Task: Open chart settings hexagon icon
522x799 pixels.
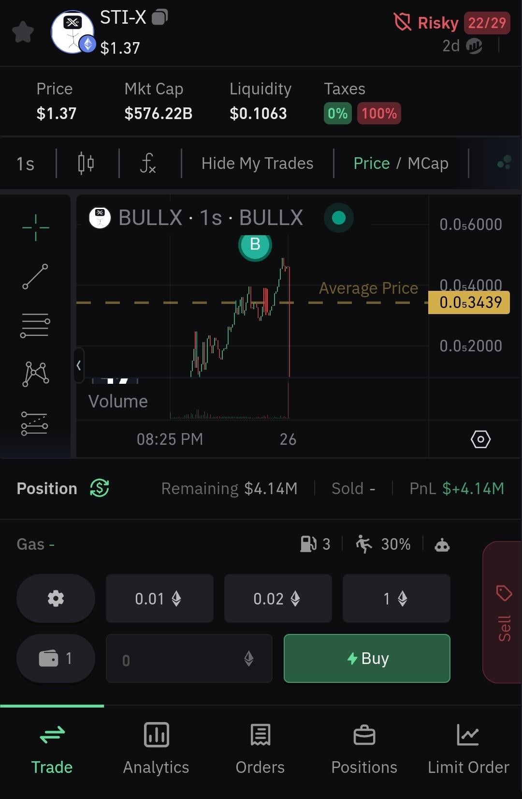Action: click(480, 439)
